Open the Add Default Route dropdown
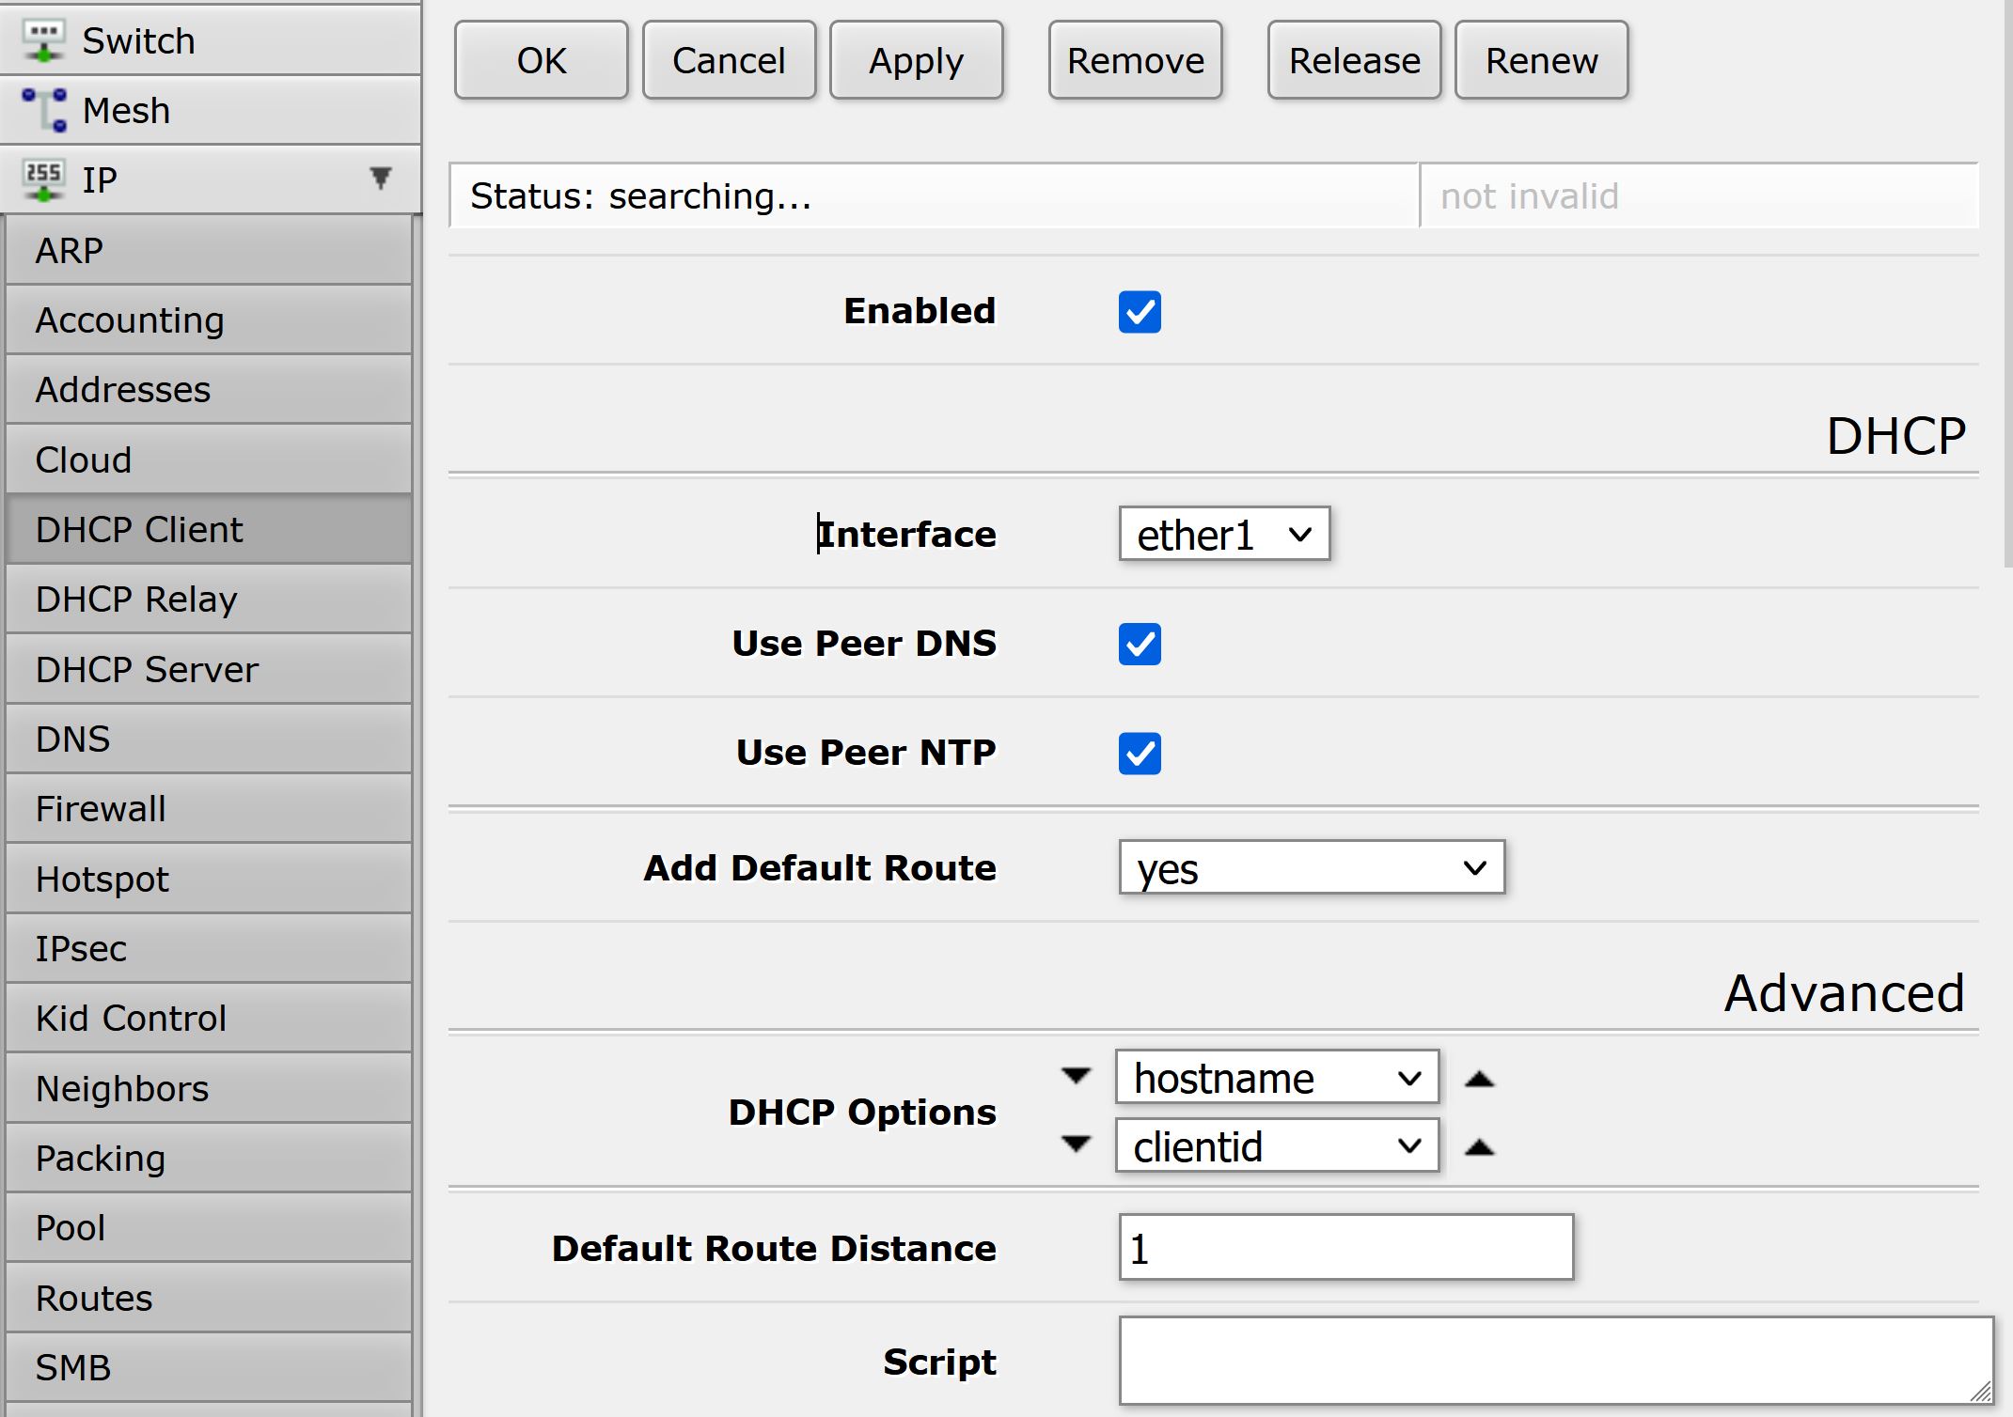 1311,867
